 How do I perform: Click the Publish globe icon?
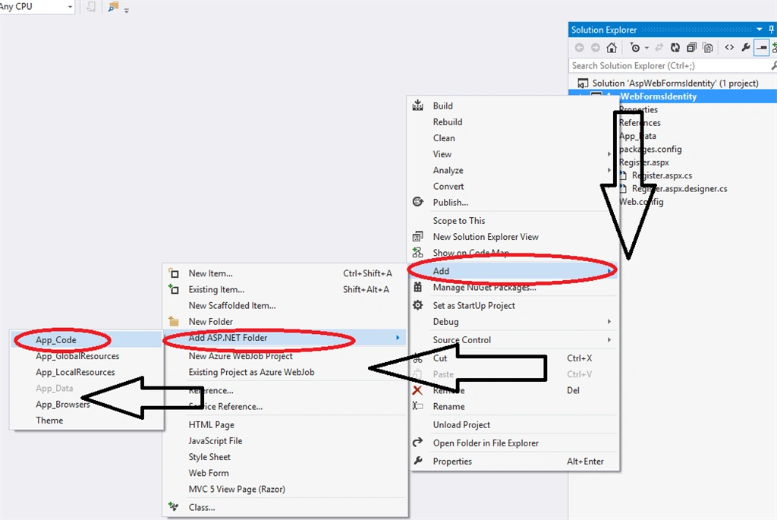[x=418, y=202]
